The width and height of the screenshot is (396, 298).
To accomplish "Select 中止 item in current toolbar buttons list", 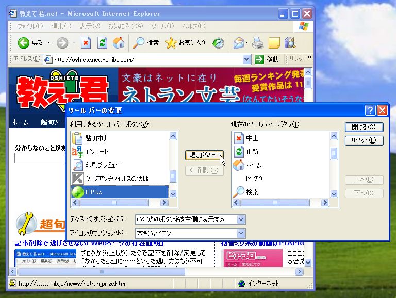I will tap(281, 138).
